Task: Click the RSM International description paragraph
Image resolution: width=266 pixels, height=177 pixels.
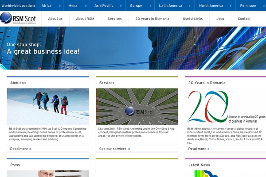Action: click(225, 136)
